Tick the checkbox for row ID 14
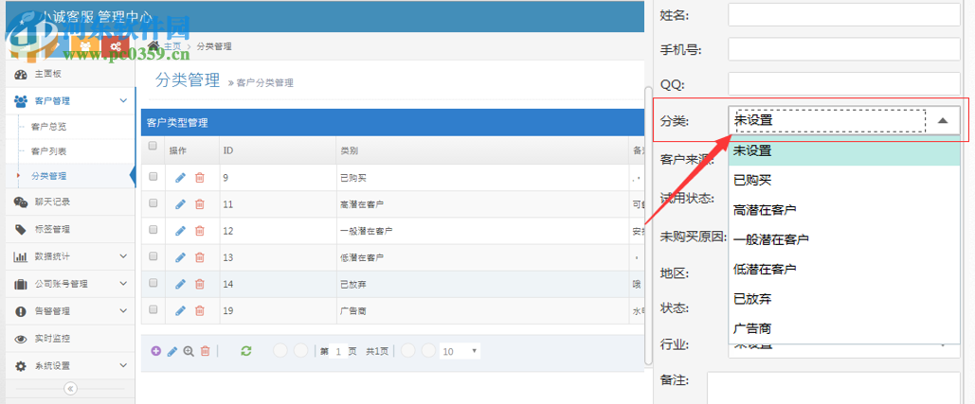 pyautogui.click(x=153, y=282)
